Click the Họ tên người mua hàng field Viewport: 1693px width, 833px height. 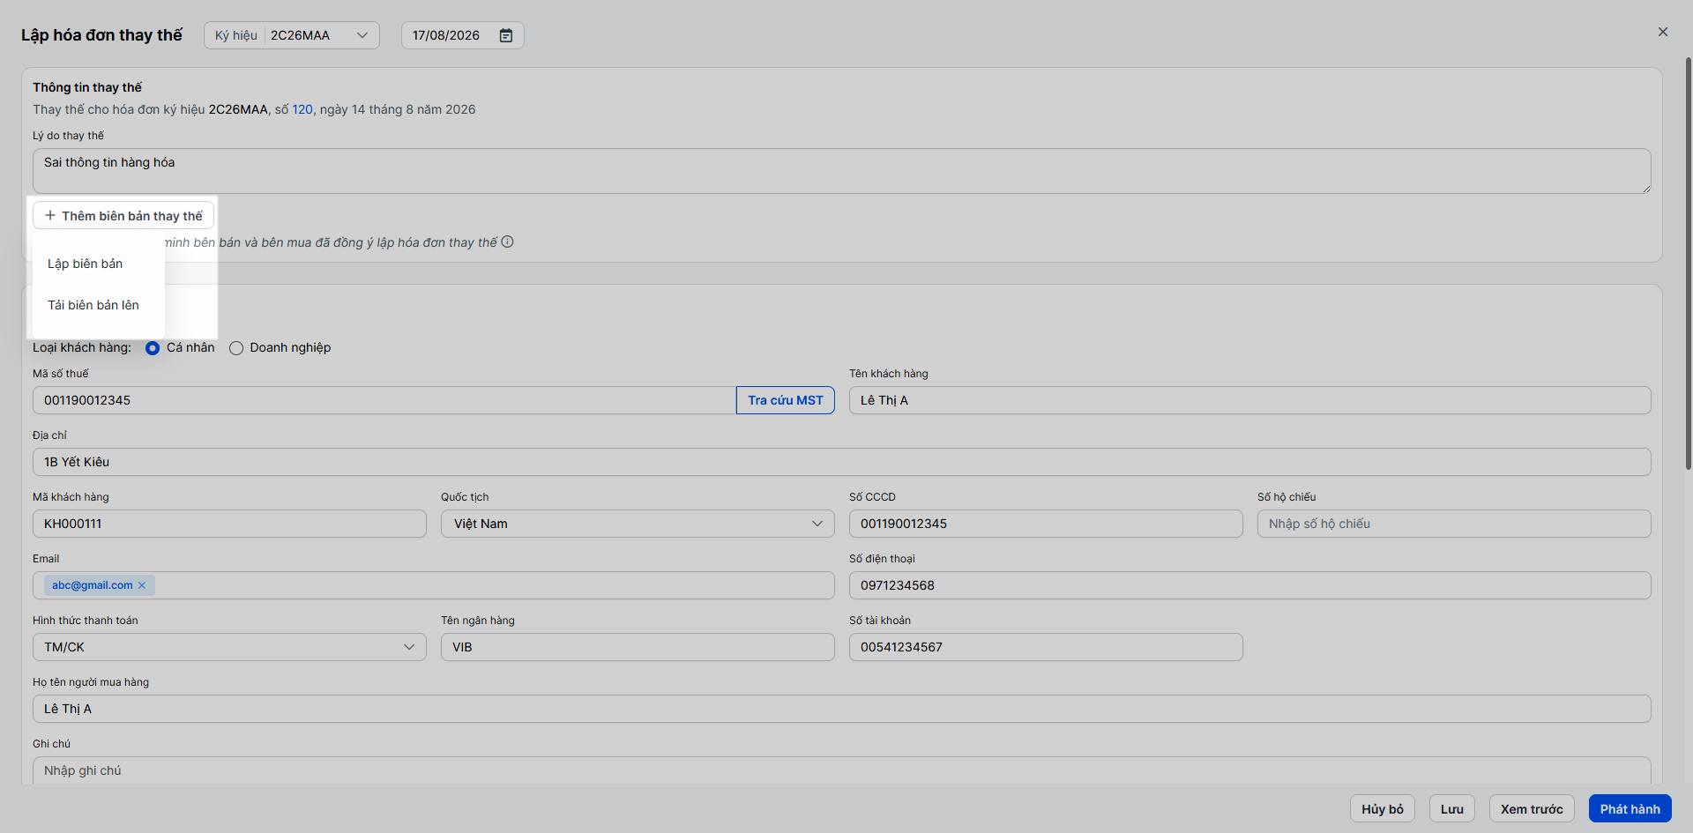(842, 709)
